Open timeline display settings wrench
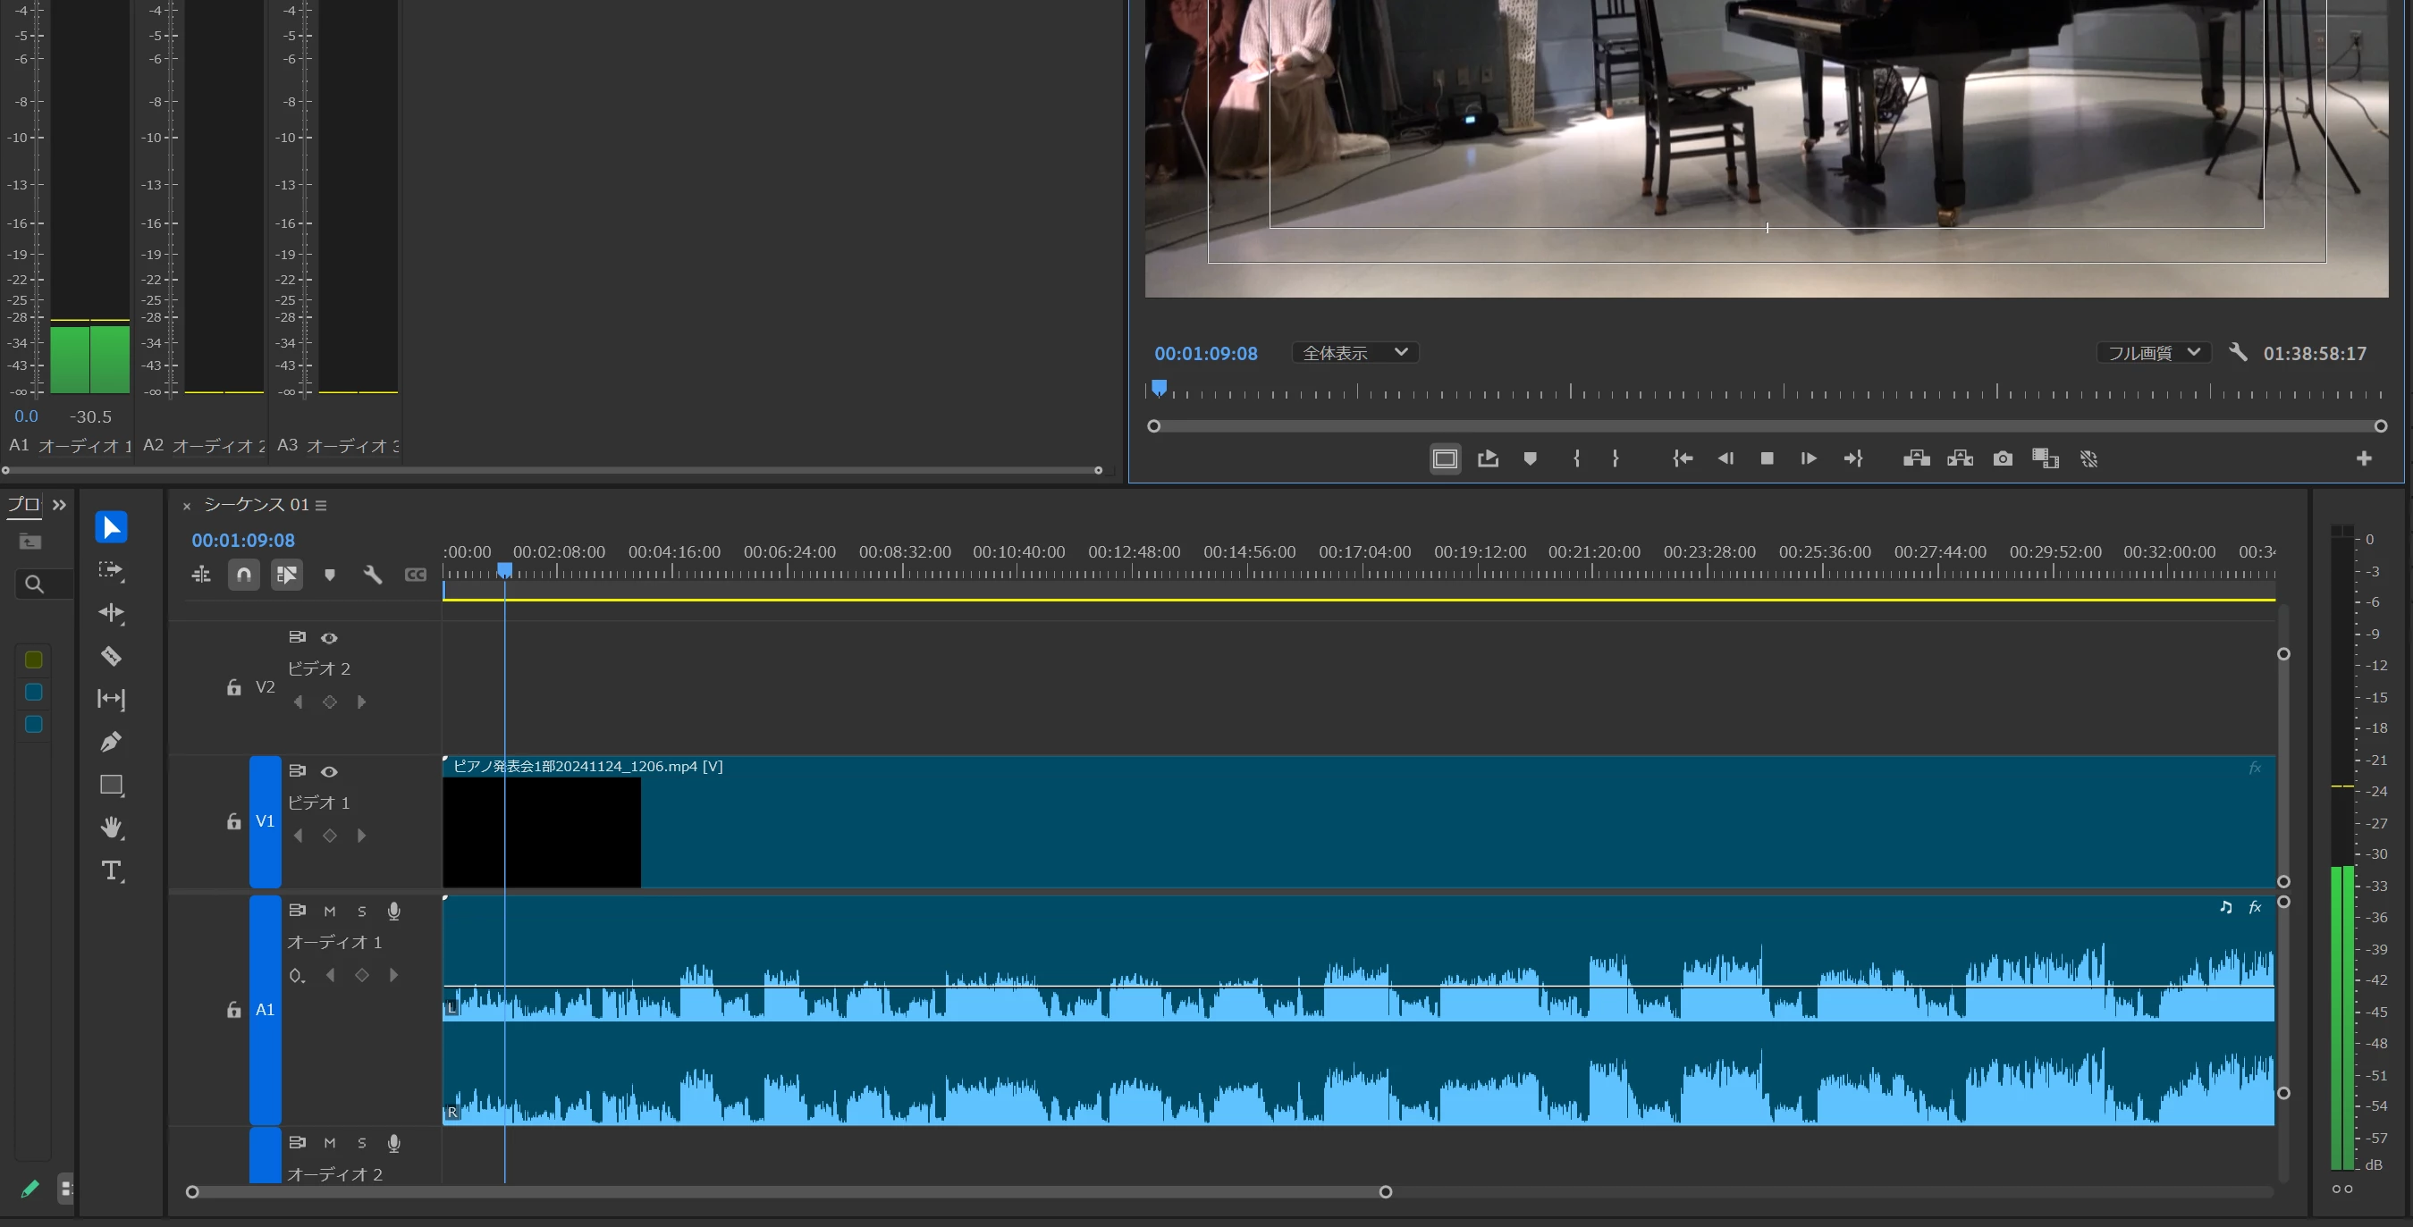Image resolution: width=2413 pixels, height=1227 pixels. [x=372, y=574]
